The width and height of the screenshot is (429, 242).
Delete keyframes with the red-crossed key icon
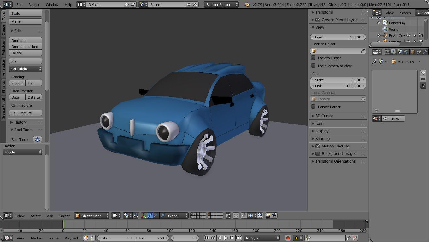pos(355,238)
